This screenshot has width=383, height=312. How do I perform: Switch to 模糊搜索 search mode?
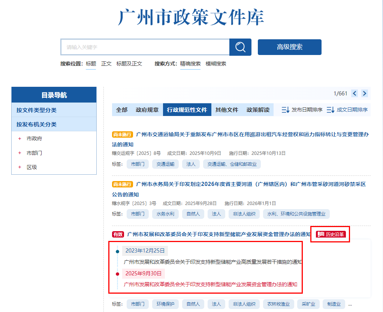coord(216,64)
